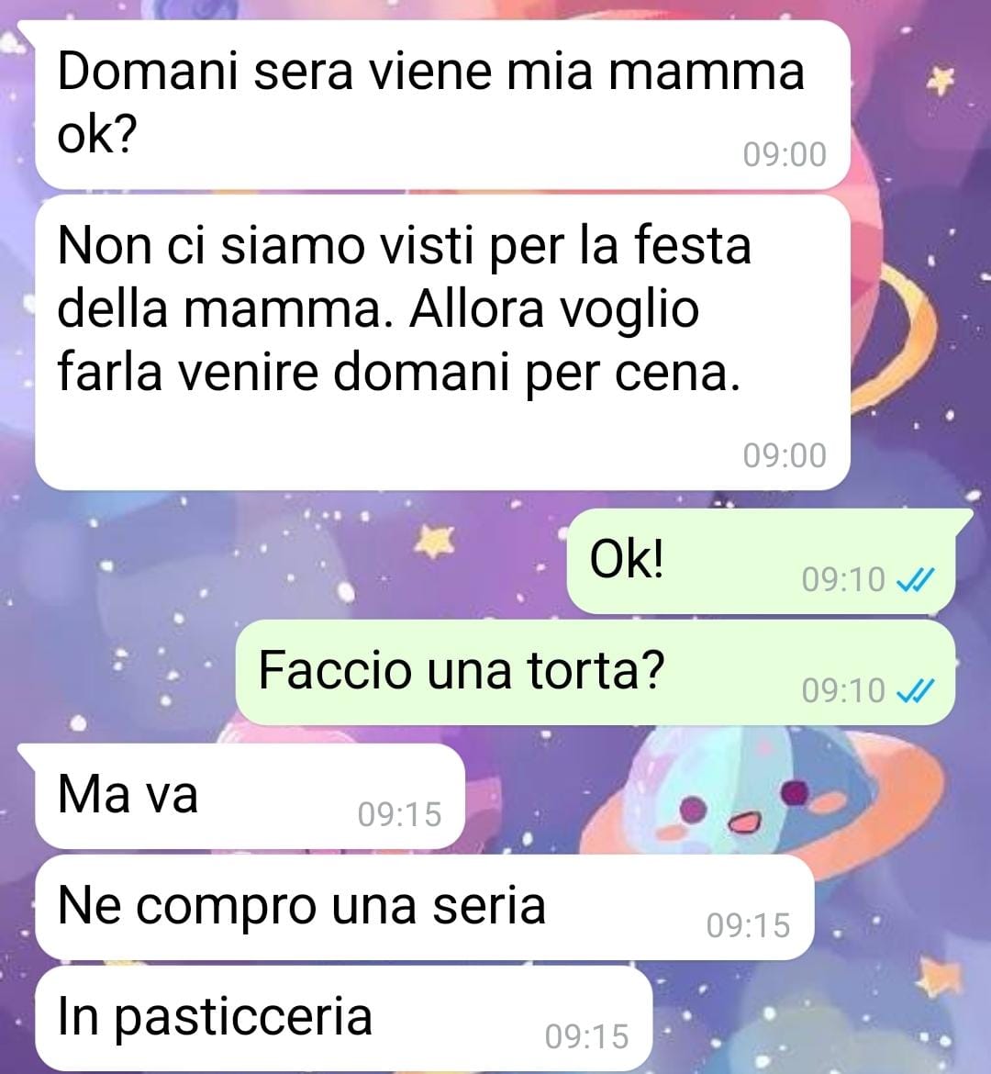Select the "Ma va" message bubble

pyautogui.click(x=250, y=797)
